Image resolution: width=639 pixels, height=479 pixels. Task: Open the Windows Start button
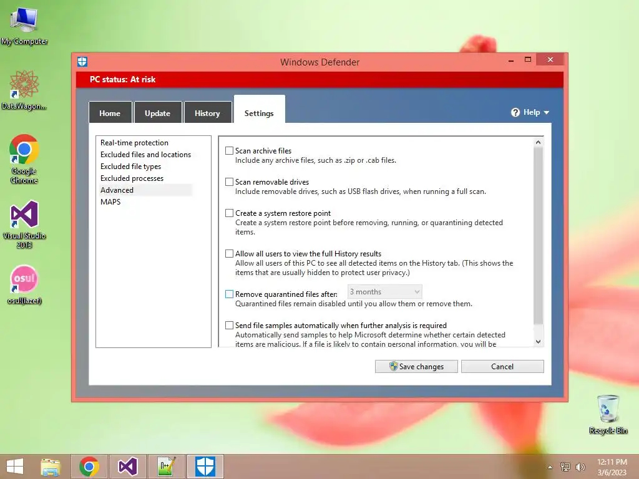[x=15, y=467]
